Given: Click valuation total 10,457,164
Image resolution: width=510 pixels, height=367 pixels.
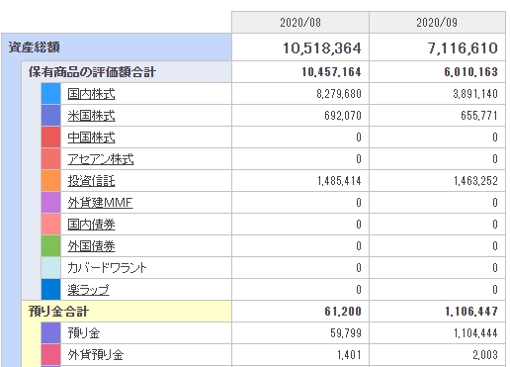Looking at the screenshot, I should tap(331, 72).
